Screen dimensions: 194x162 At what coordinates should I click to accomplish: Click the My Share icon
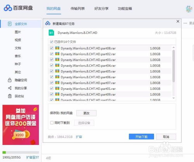click(x=10, y=88)
